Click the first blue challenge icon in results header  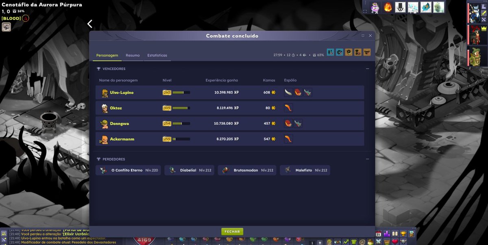330,52
